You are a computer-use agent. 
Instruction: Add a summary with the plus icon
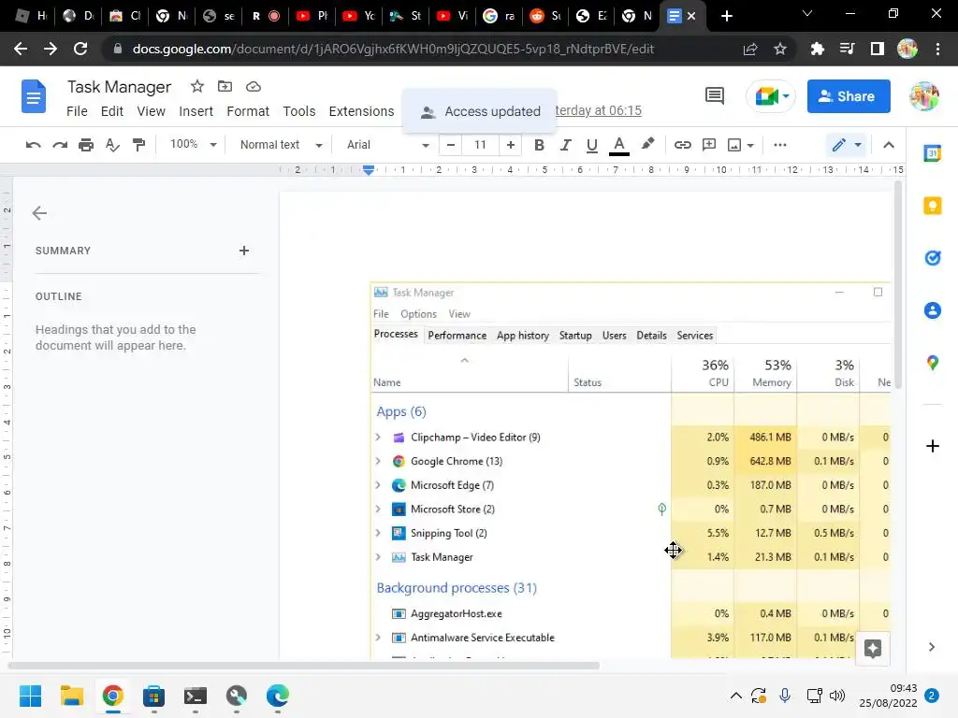click(x=244, y=251)
